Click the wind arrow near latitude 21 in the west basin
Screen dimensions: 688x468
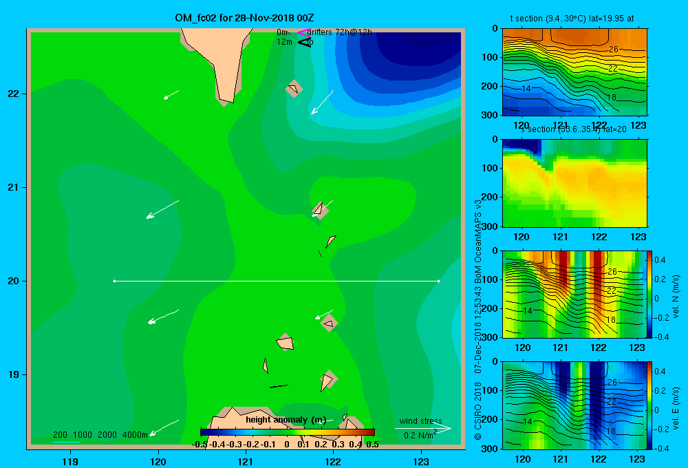pyautogui.click(x=162, y=209)
